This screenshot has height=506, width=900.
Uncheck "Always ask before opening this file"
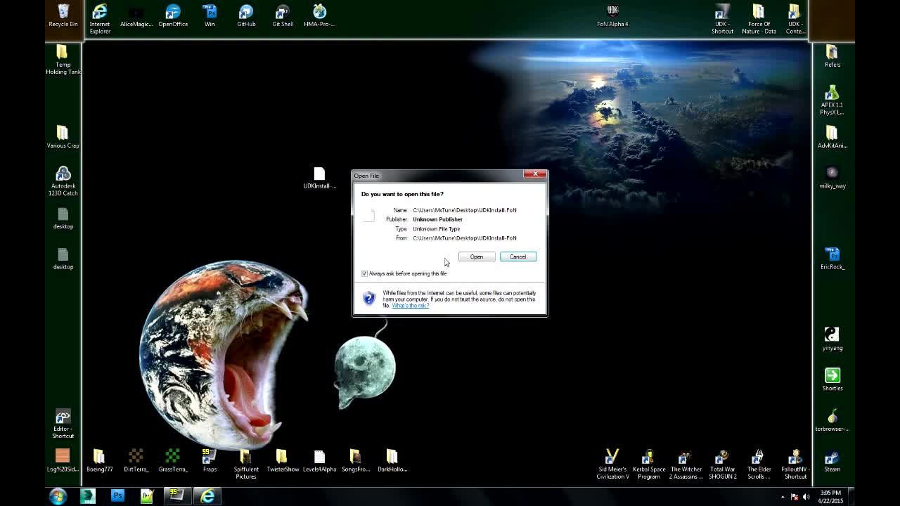(x=364, y=273)
